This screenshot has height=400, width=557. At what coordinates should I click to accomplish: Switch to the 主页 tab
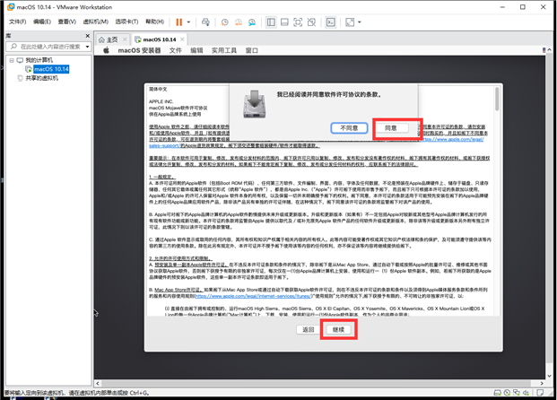click(112, 39)
